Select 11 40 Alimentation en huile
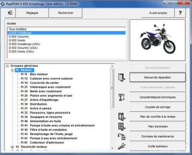Screen dimensions: 192x155 [x=41, y=121]
